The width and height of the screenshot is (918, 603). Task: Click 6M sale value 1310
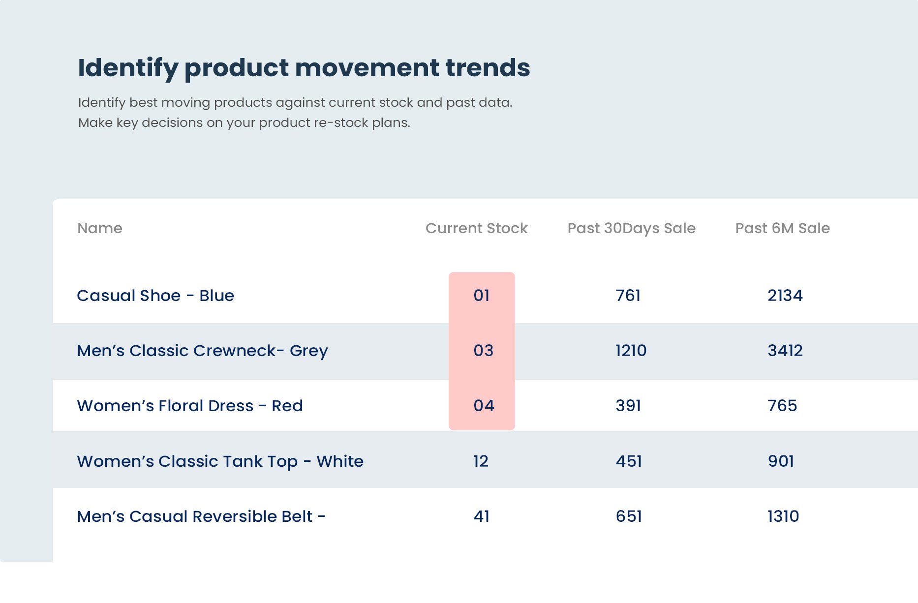783,516
